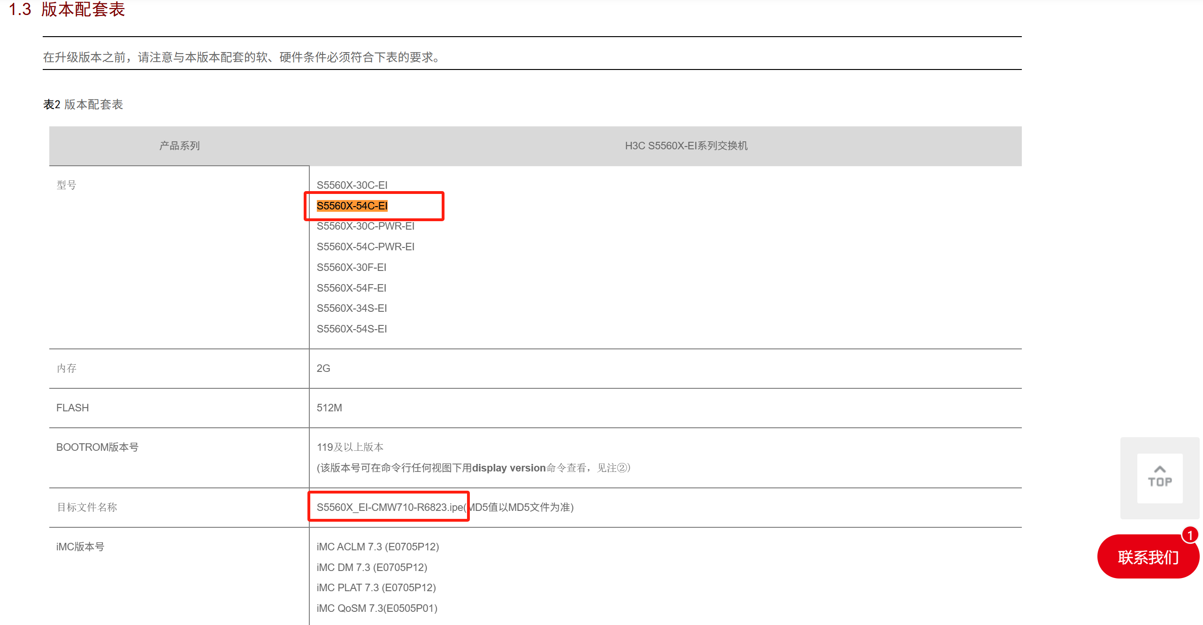Click the 产品系列 table header cell

coord(179,146)
